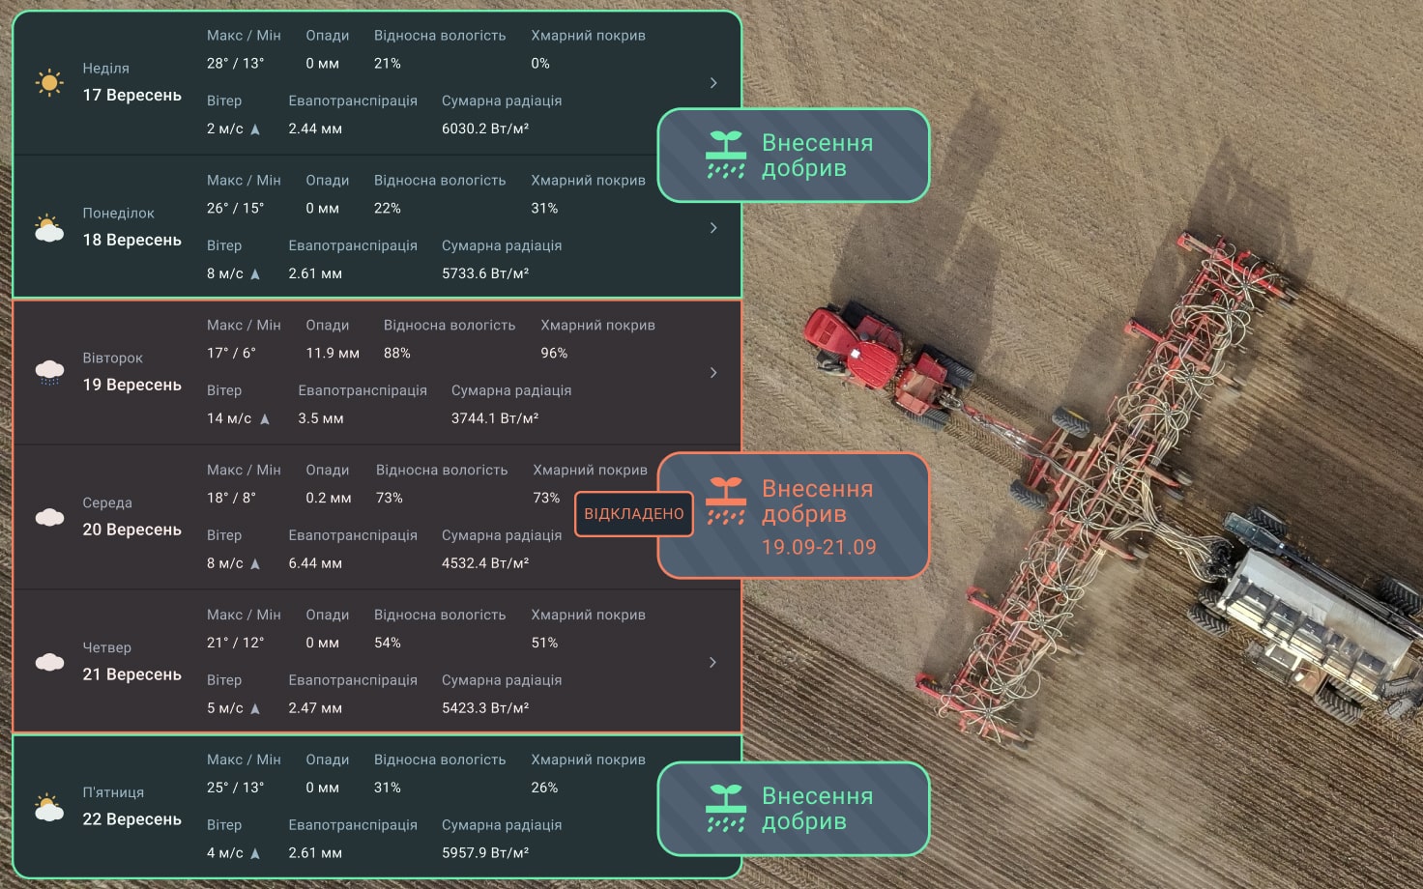Click the 96% cloud cover value
The height and width of the screenshot is (889, 1423).
pos(554,354)
